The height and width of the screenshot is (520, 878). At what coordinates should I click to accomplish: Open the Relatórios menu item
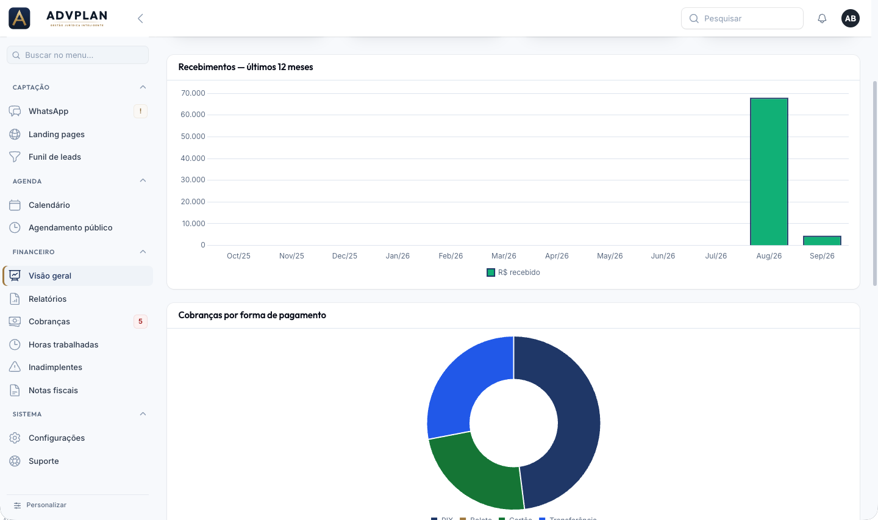coord(78,299)
